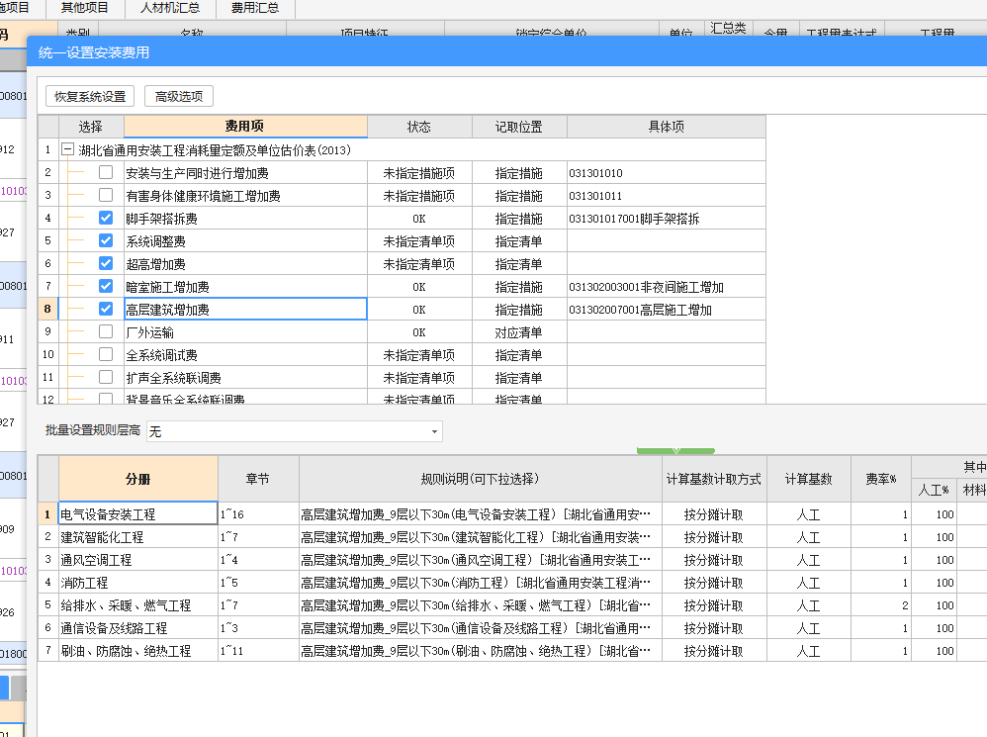This screenshot has width=987, height=737.
Task: Click rate value 2 in 给排水 row
Action: [880, 604]
